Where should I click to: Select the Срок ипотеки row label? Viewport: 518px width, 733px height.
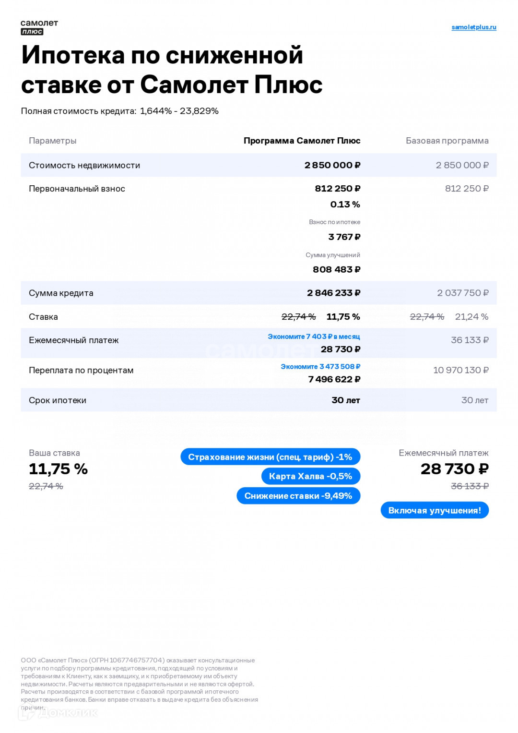point(58,400)
